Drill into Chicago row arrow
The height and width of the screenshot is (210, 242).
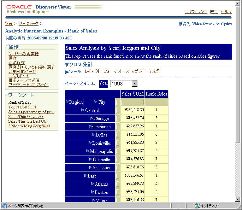[91, 118]
